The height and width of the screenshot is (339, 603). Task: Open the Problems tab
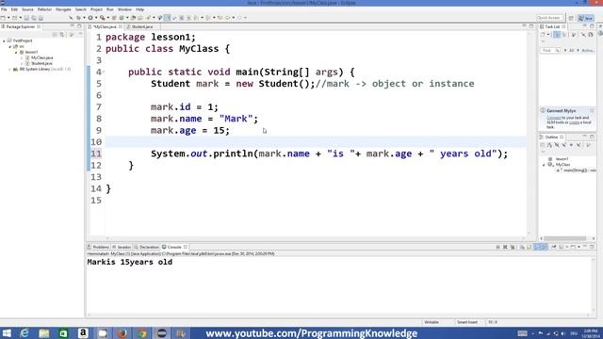(98, 247)
